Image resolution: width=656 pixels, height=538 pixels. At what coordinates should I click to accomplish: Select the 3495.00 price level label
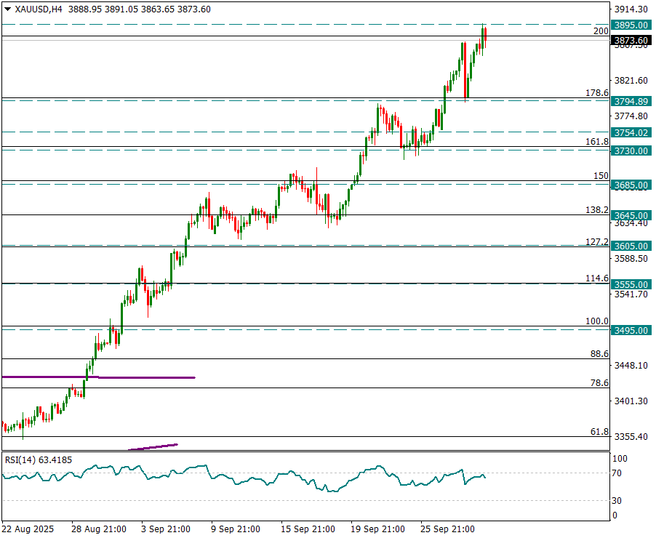pos(631,331)
